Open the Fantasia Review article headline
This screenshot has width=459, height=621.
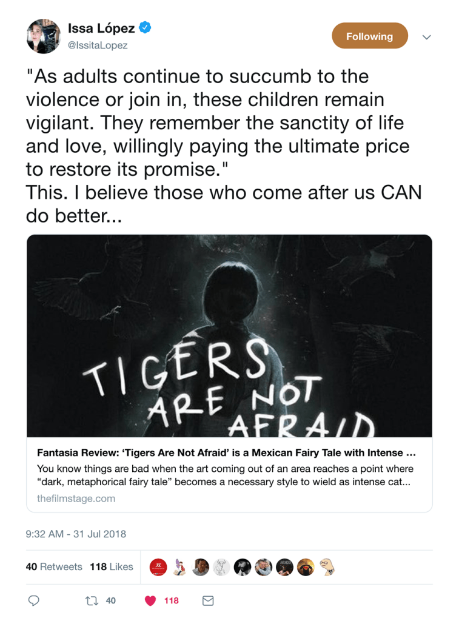coord(226,452)
